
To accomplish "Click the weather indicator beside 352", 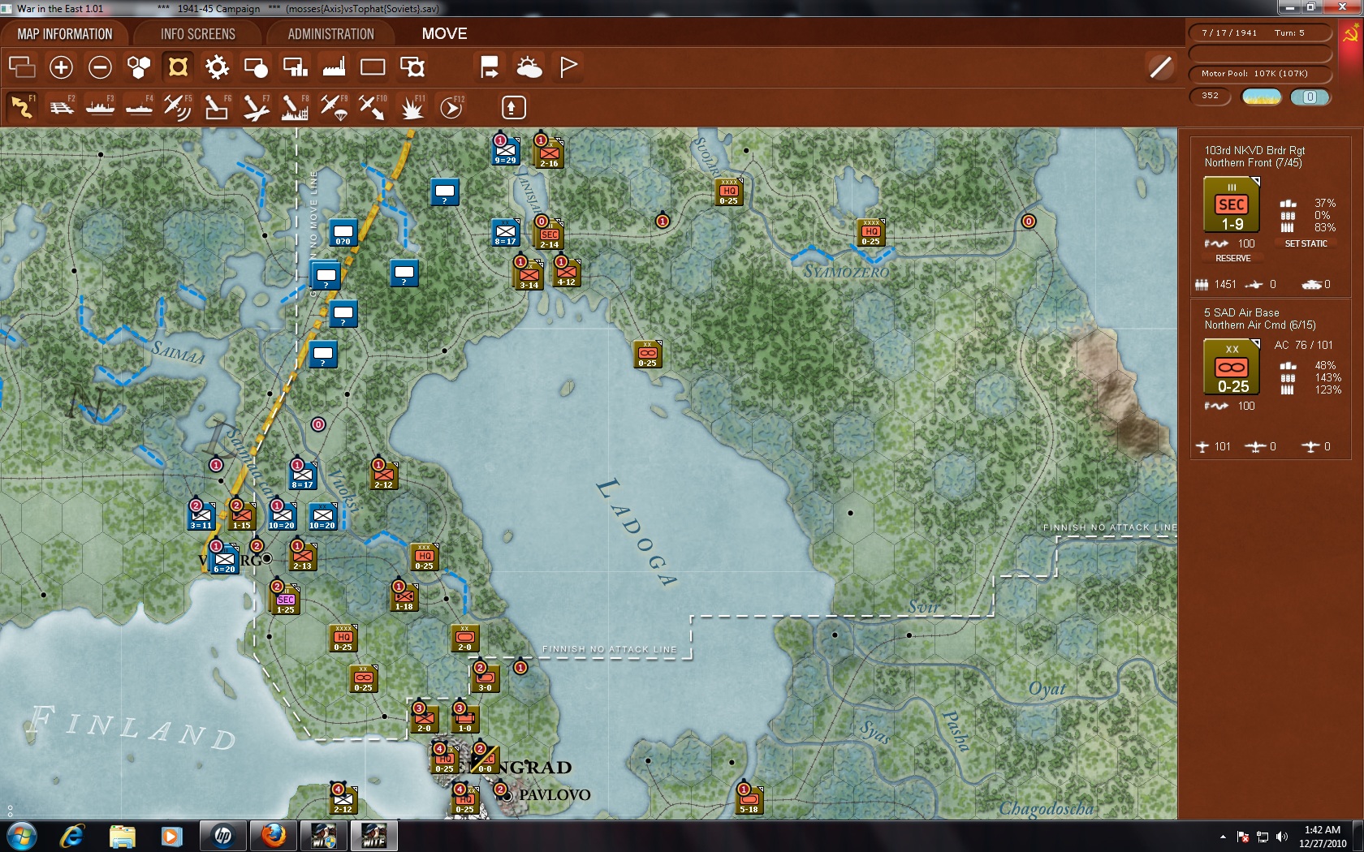I will pos(1262,97).
